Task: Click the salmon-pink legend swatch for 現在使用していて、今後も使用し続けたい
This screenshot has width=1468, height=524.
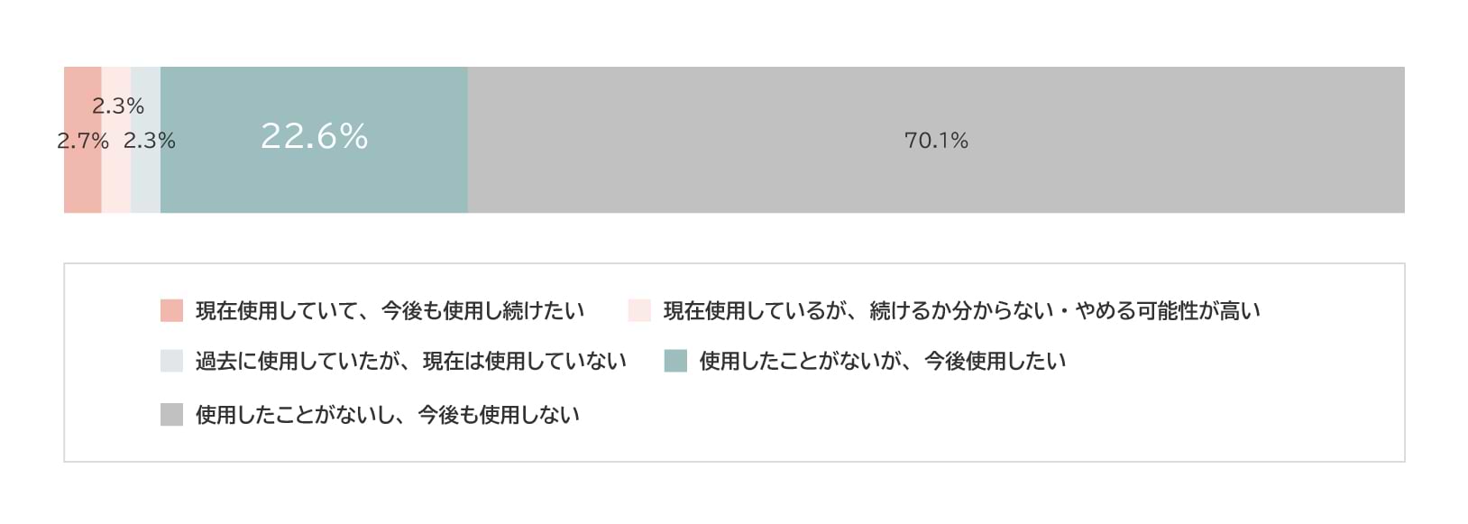Action: (171, 310)
